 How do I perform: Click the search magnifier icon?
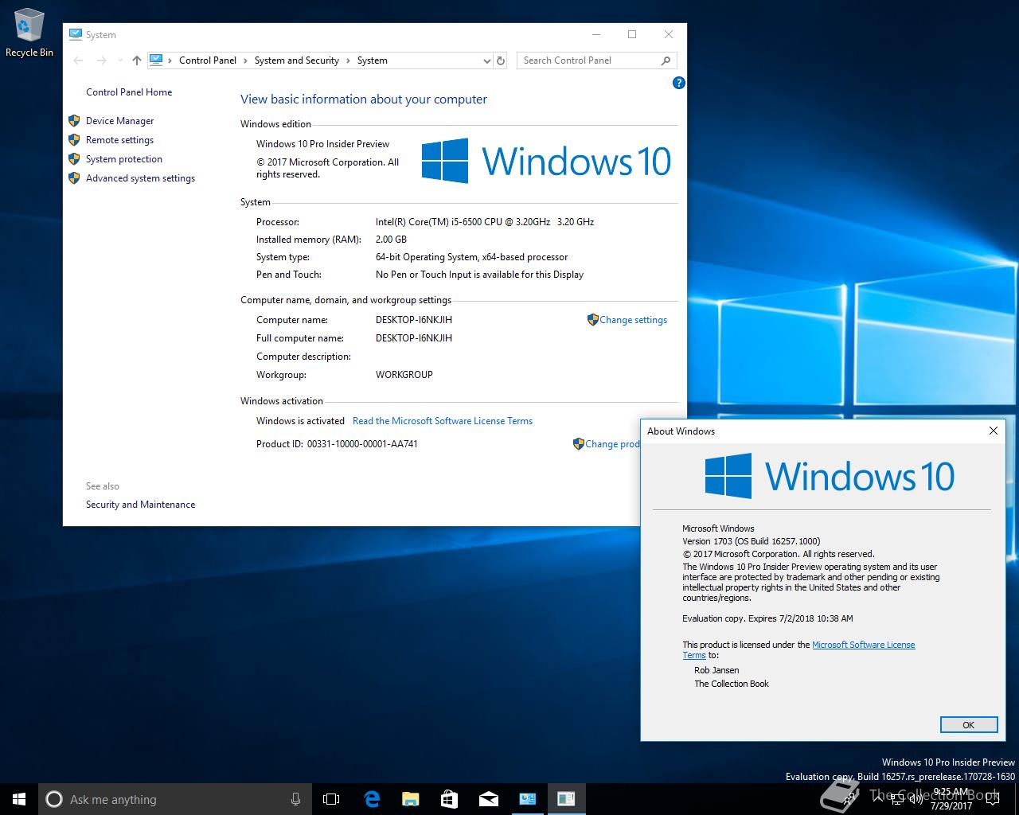pos(666,60)
